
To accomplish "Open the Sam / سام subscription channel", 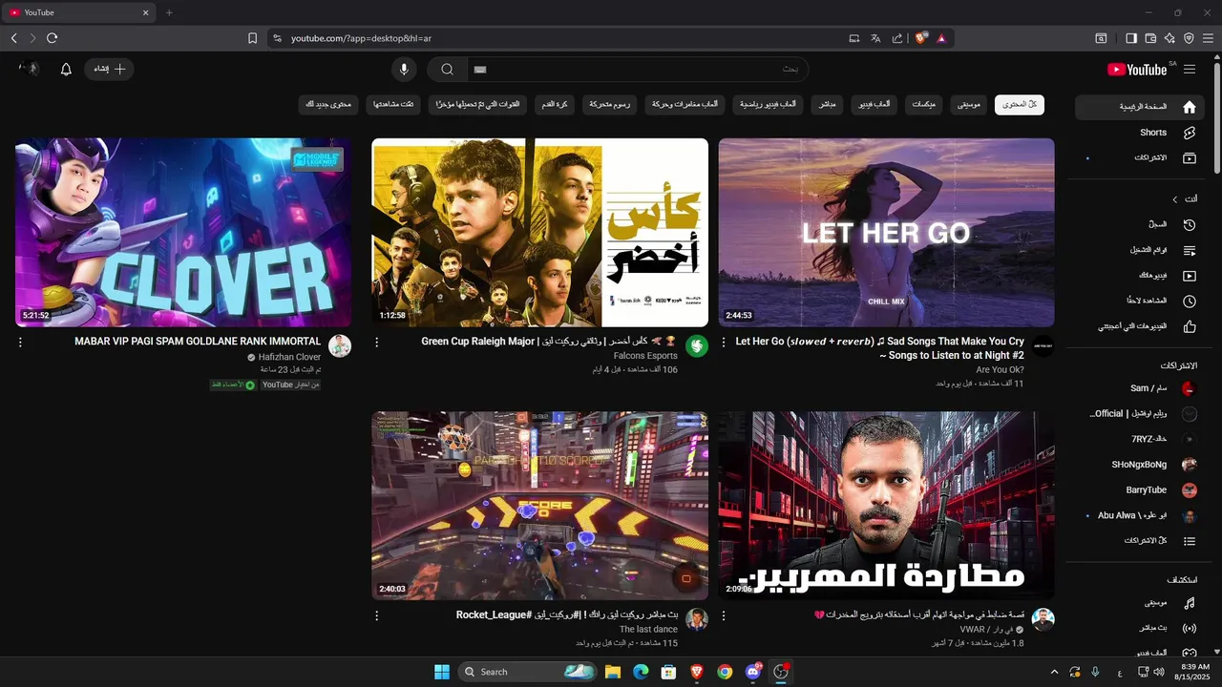I will coord(1139,388).
